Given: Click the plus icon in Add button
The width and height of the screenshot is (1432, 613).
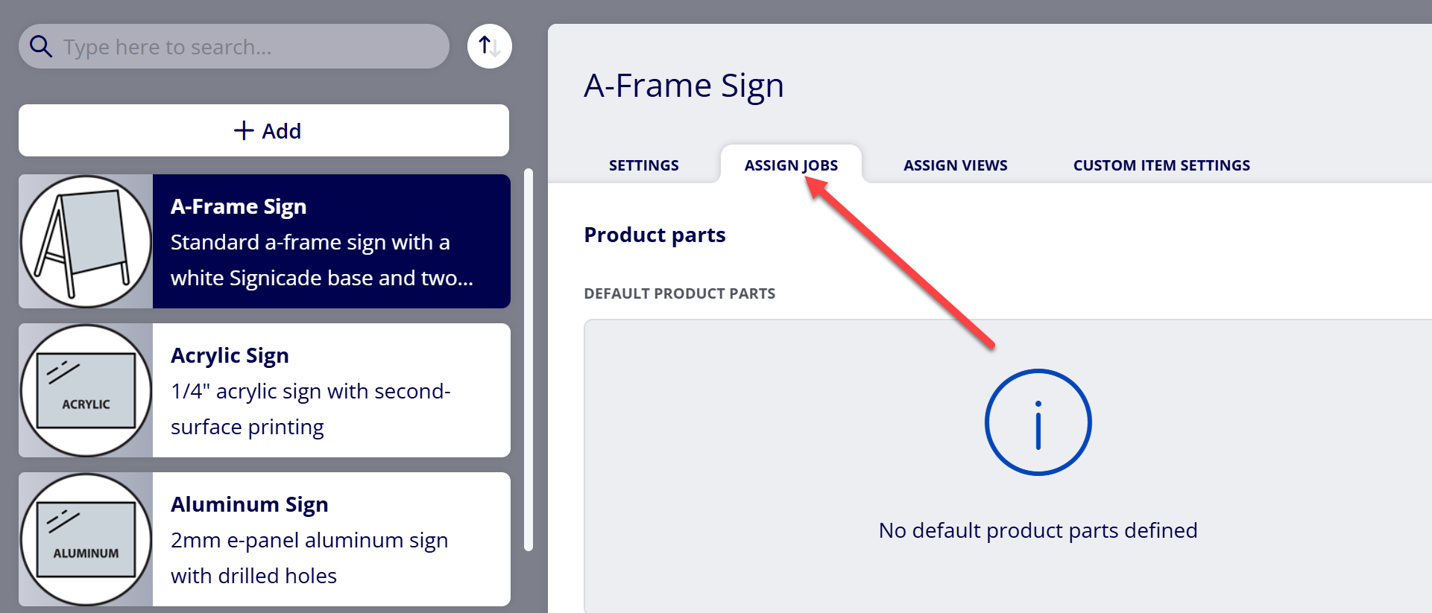Looking at the screenshot, I should (244, 130).
